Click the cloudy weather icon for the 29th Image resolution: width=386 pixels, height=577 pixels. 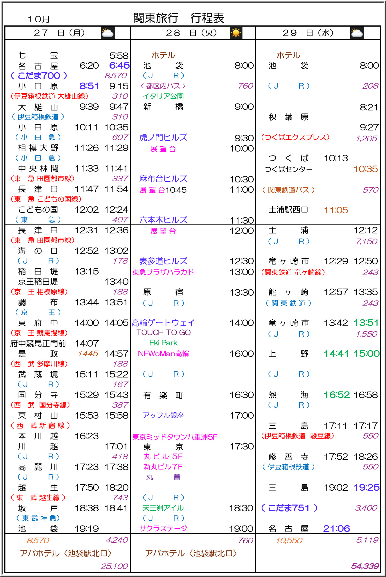357,33
